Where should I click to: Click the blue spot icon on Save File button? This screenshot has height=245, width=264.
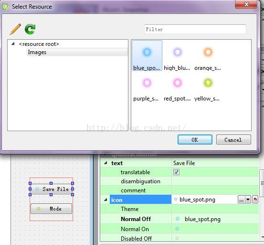tap(37, 189)
